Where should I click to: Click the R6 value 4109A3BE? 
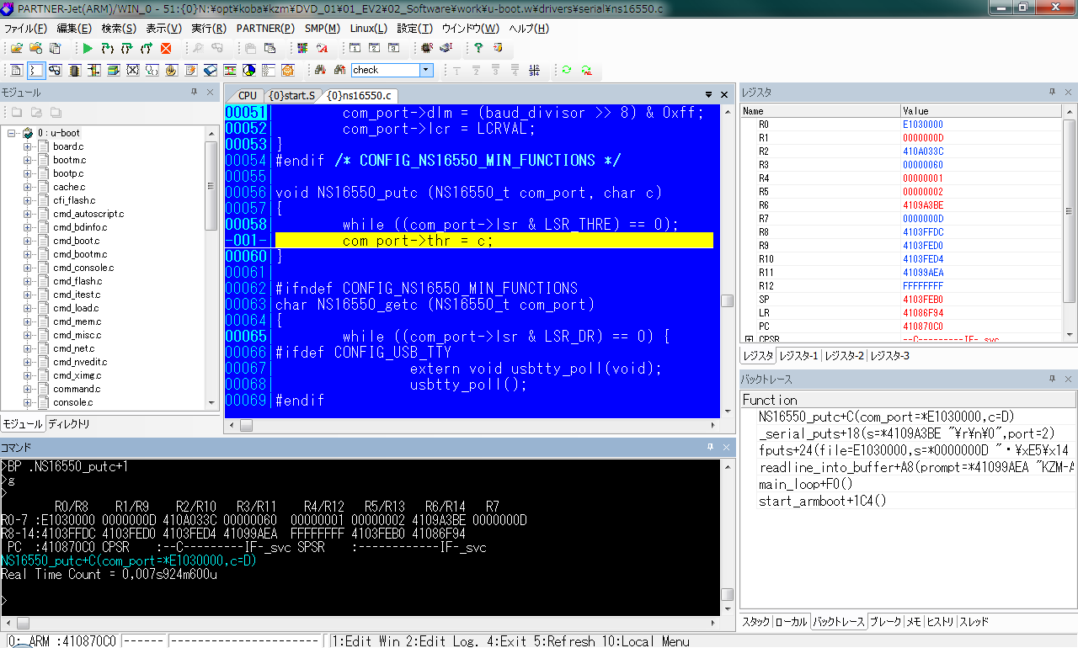tap(923, 204)
